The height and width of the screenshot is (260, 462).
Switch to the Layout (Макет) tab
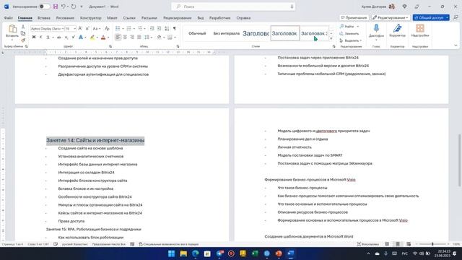click(112, 18)
